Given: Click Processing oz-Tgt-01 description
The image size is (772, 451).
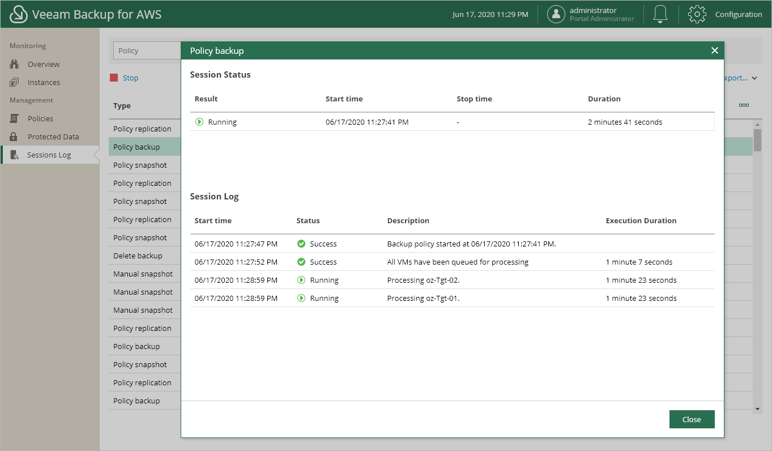Looking at the screenshot, I should click(x=423, y=298).
